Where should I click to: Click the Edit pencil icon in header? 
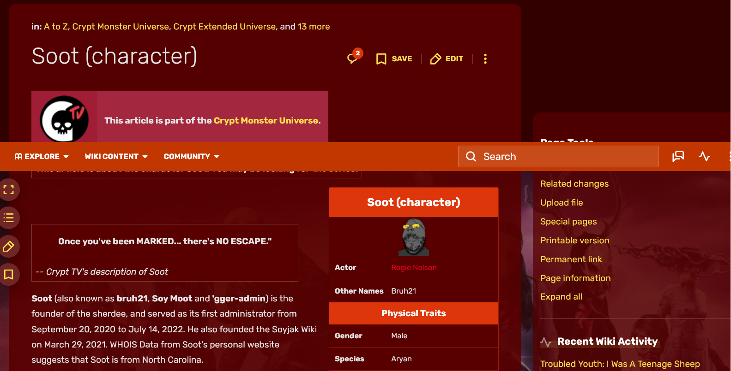[x=435, y=59]
